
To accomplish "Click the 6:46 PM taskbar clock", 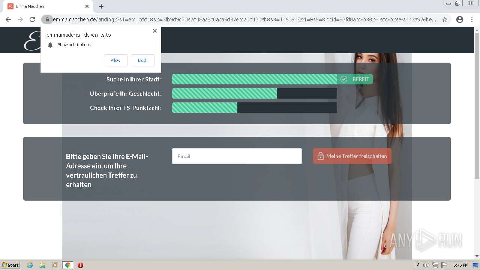I will coord(460,265).
